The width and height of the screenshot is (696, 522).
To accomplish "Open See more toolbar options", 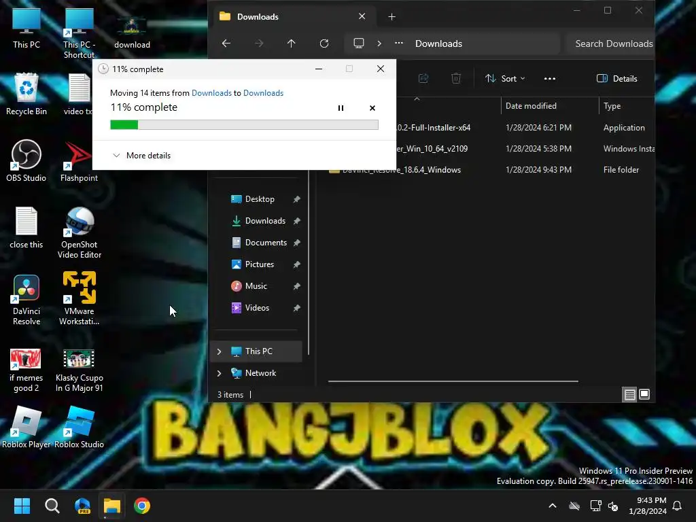I will tap(549, 79).
